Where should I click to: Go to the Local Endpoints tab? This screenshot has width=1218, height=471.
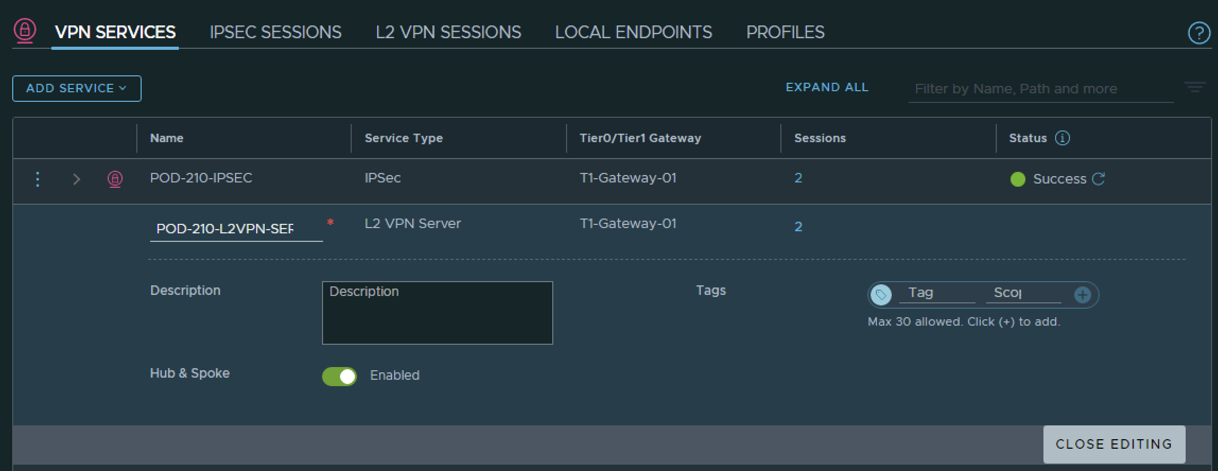point(633,32)
